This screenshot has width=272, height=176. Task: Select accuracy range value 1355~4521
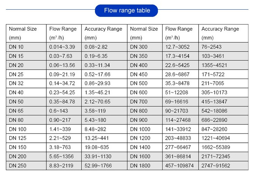point(213,65)
